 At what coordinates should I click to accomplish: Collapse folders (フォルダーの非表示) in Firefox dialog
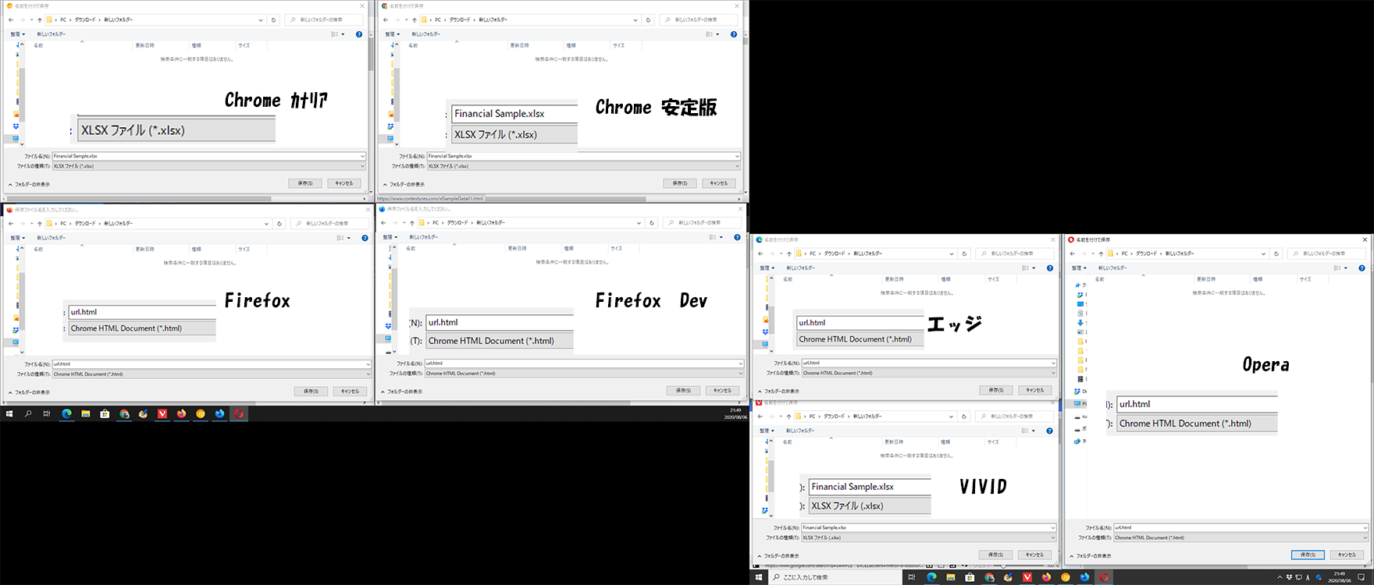[x=30, y=392]
